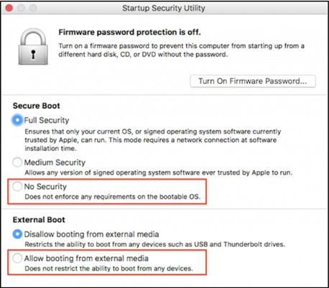
Task: Close the Startup Security Utility window
Action: tap(9, 8)
